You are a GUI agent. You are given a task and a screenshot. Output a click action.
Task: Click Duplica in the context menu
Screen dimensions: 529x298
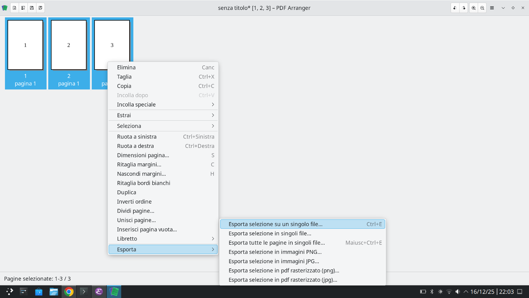click(x=126, y=192)
